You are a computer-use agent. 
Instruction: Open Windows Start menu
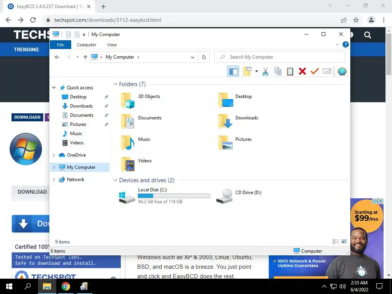click(x=9, y=286)
